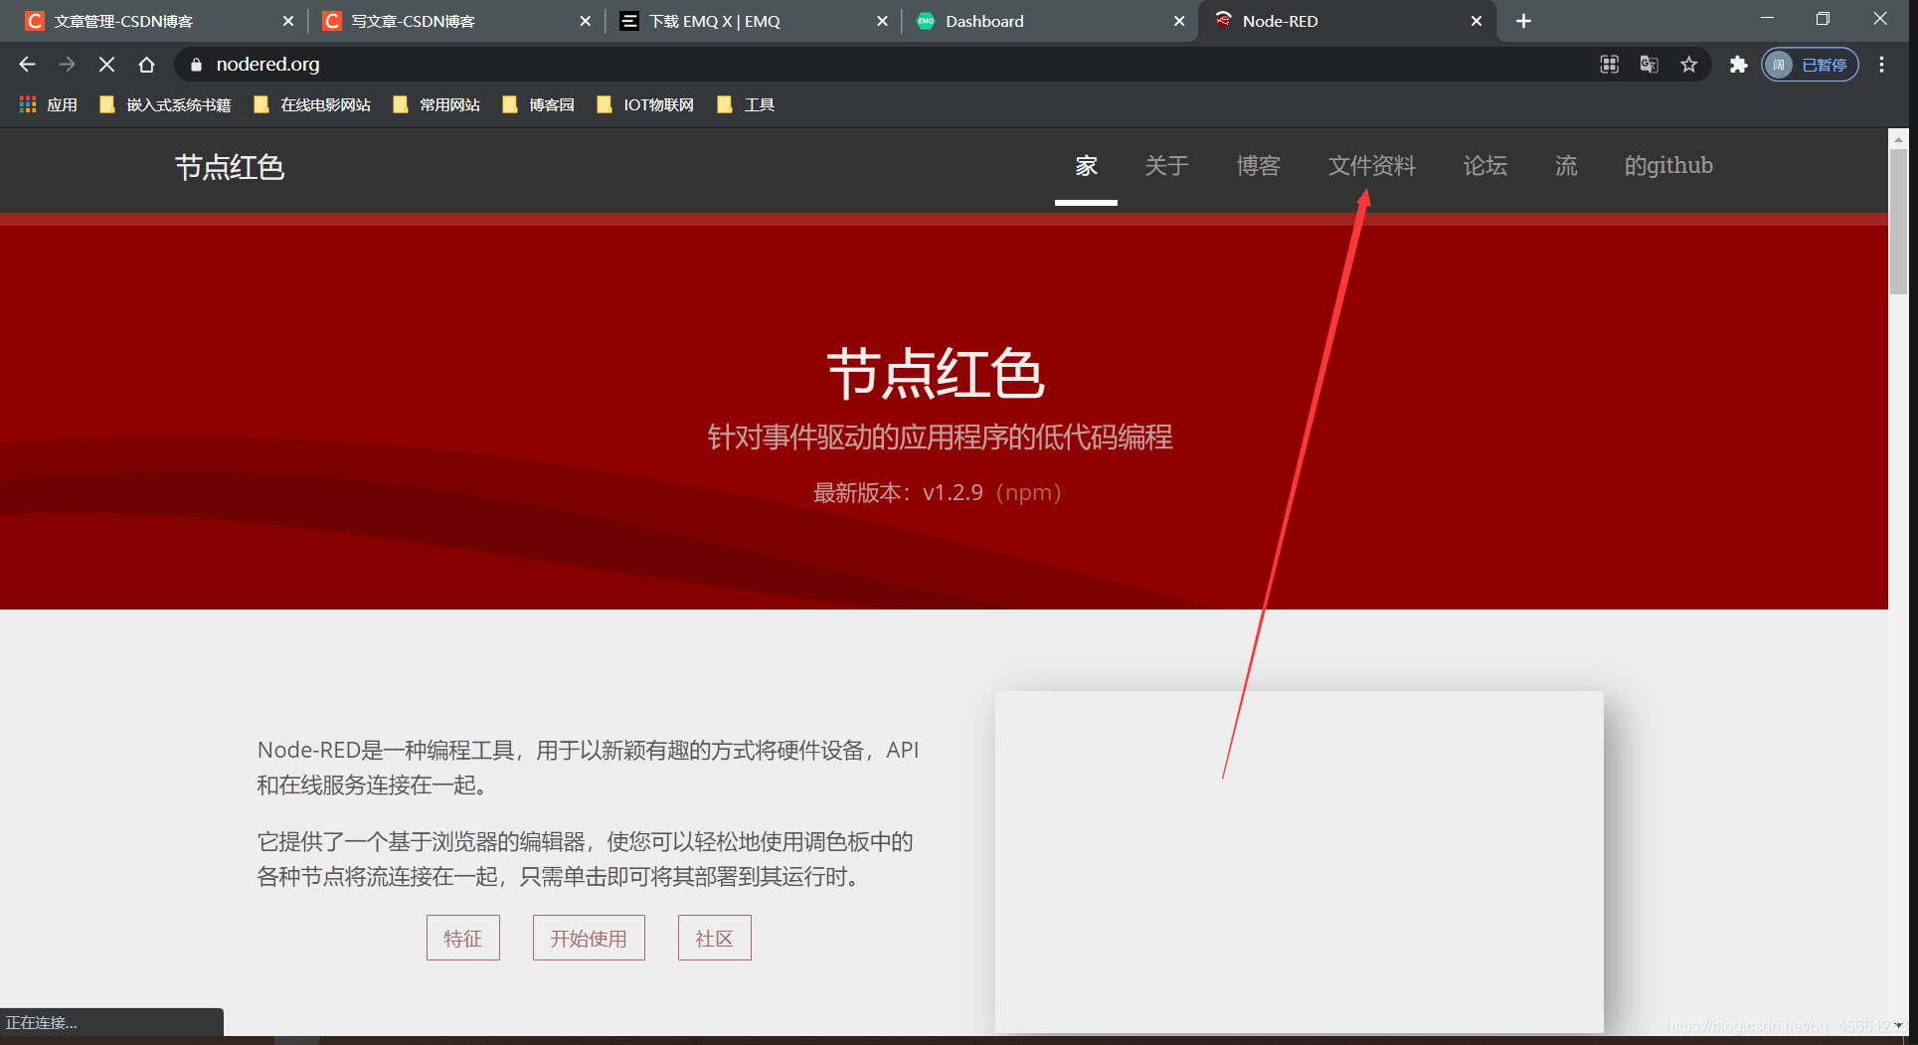
Task: Open the 论坛 navigation item
Action: click(1484, 166)
